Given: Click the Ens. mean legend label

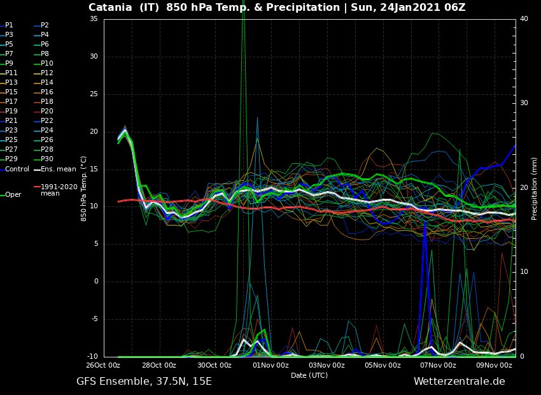Looking at the screenshot, I should (58, 169).
